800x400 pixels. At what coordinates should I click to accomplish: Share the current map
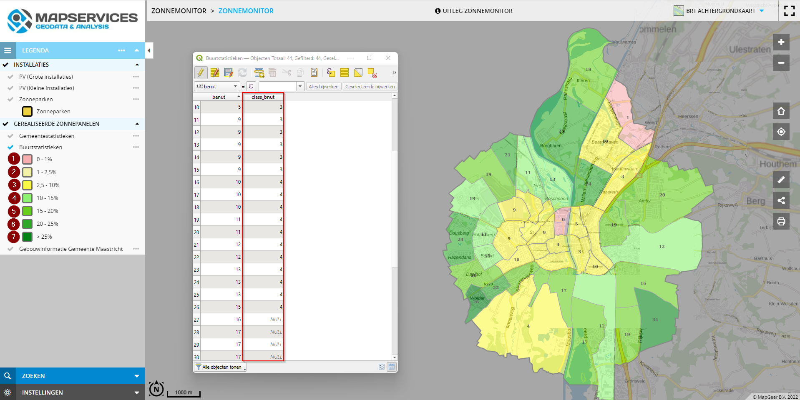coord(781,200)
